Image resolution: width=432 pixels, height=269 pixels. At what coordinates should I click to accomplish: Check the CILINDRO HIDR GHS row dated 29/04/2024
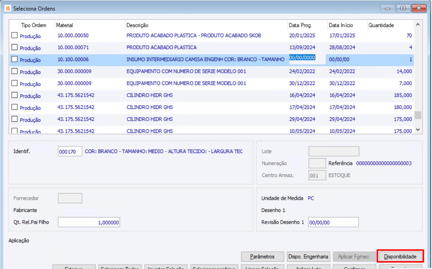coord(14,119)
